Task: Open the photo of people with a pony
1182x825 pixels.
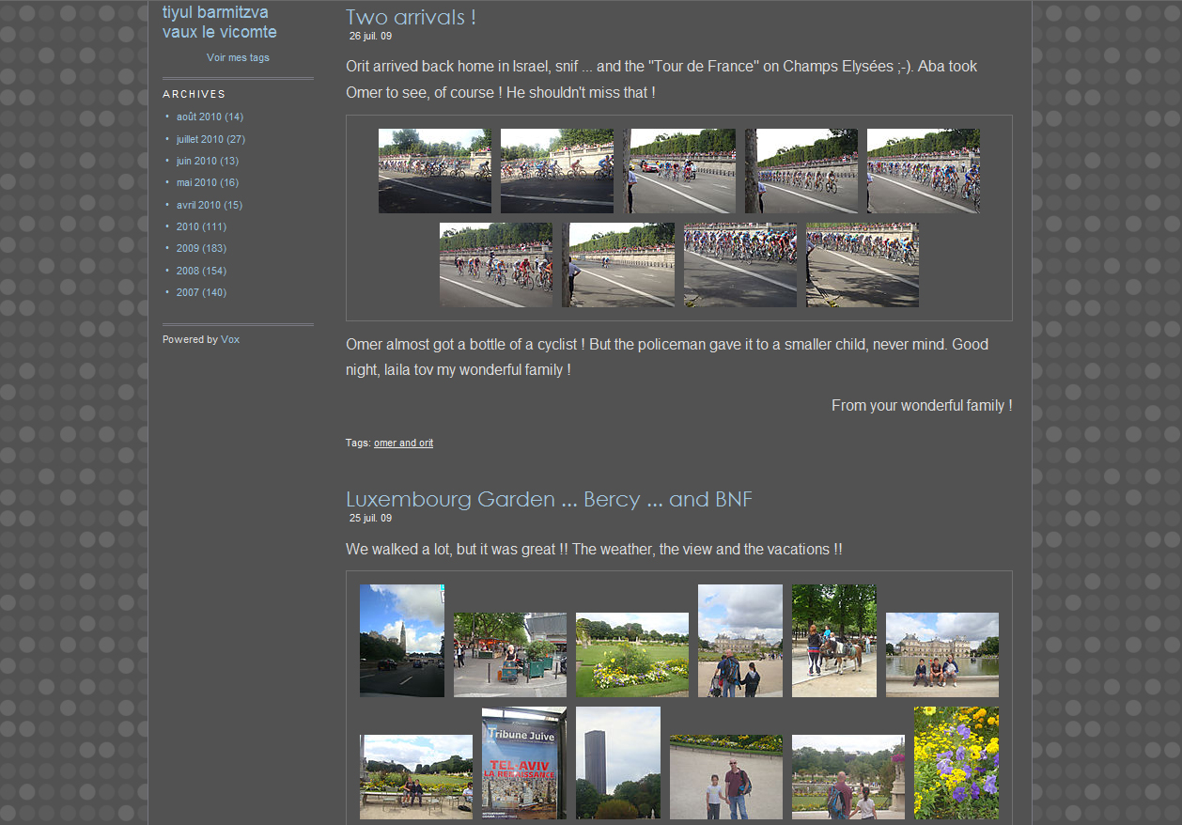Action: tap(833, 640)
